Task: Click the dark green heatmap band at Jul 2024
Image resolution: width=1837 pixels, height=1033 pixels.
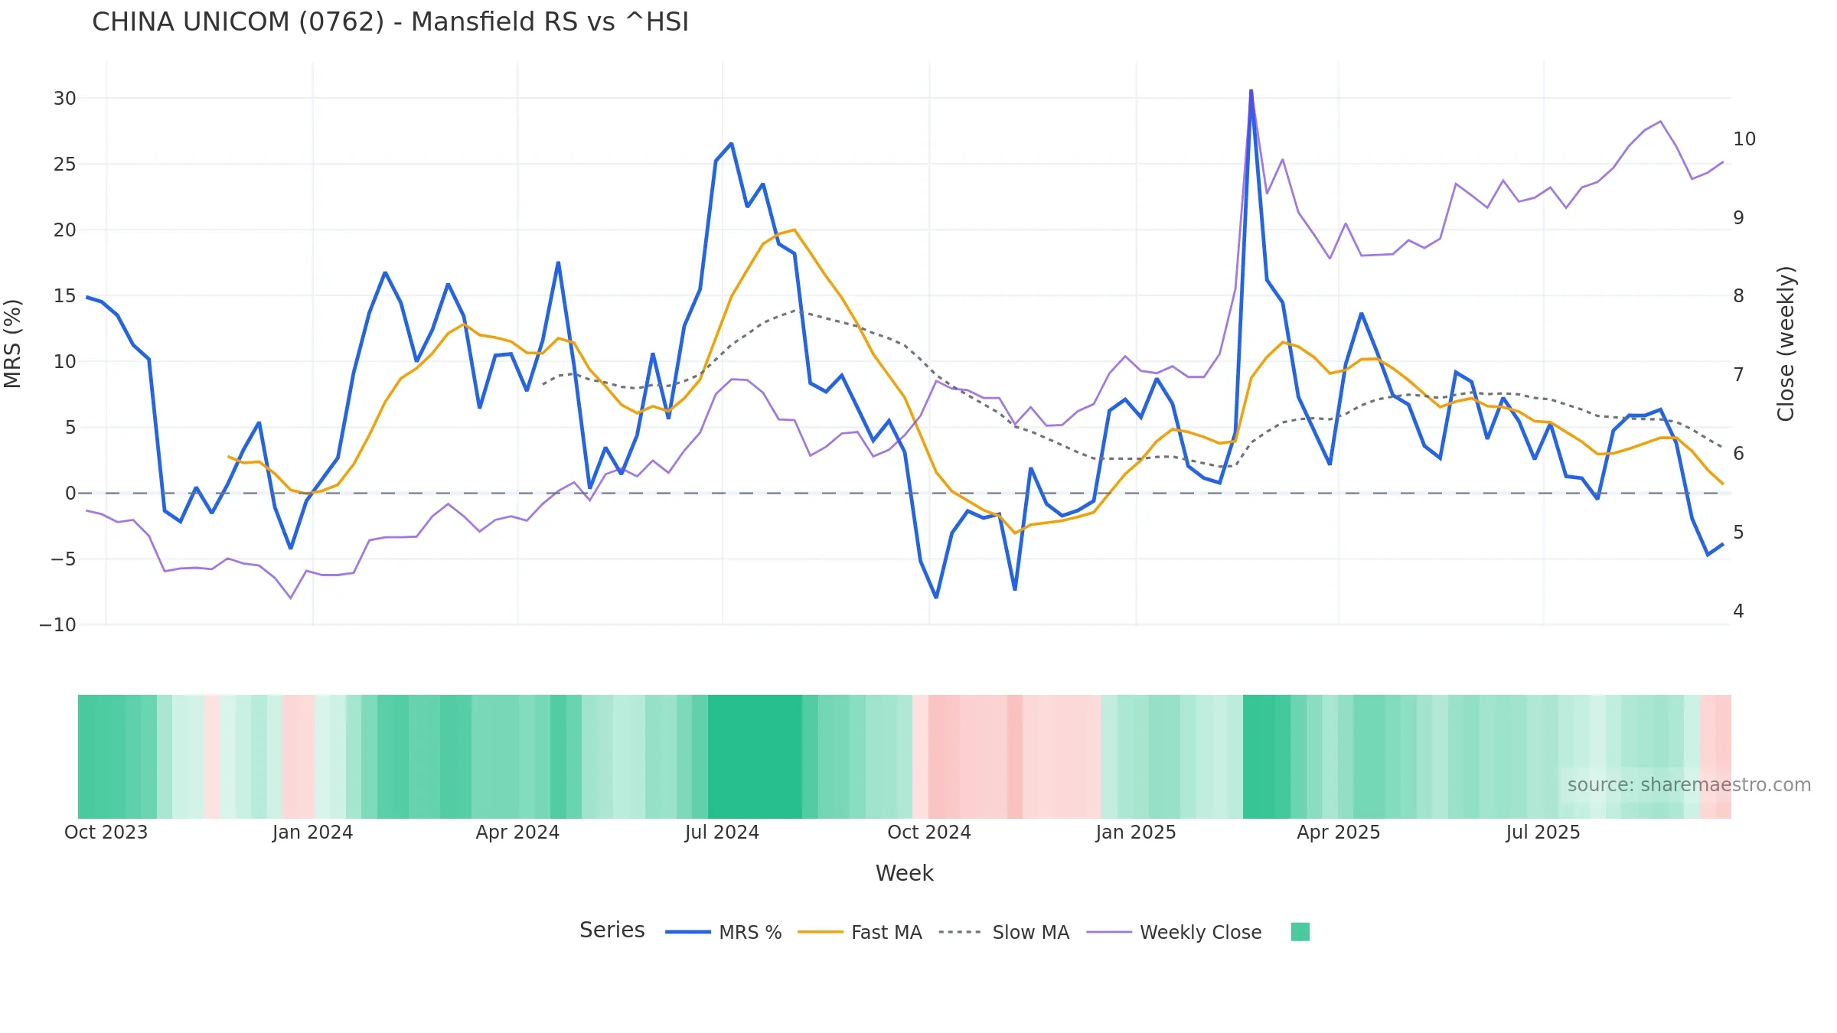Action: point(755,757)
